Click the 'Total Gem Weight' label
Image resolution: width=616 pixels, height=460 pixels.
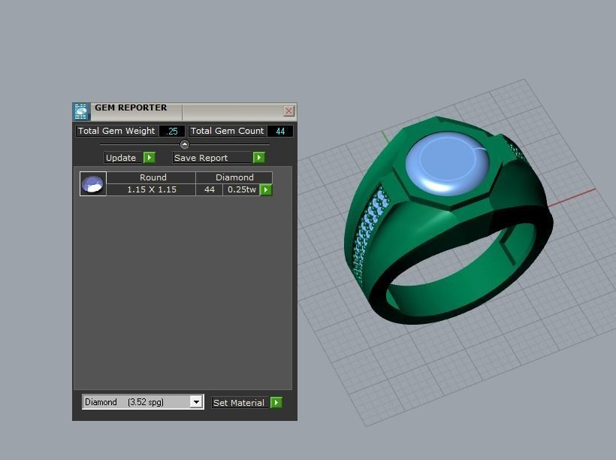[116, 131]
